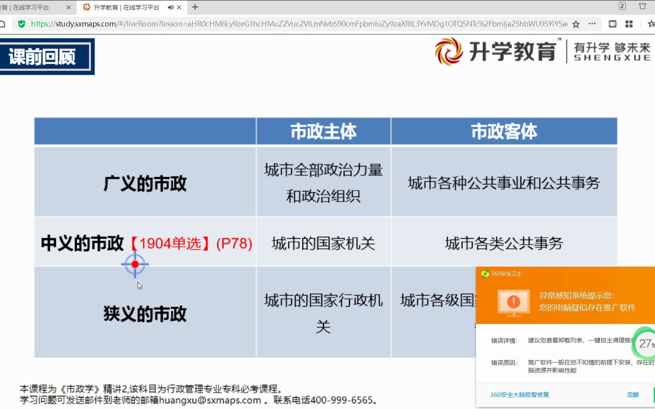This screenshot has width=655, height=409.
Task: Click the 广义的市政 row label
Action: click(x=145, y=183)
